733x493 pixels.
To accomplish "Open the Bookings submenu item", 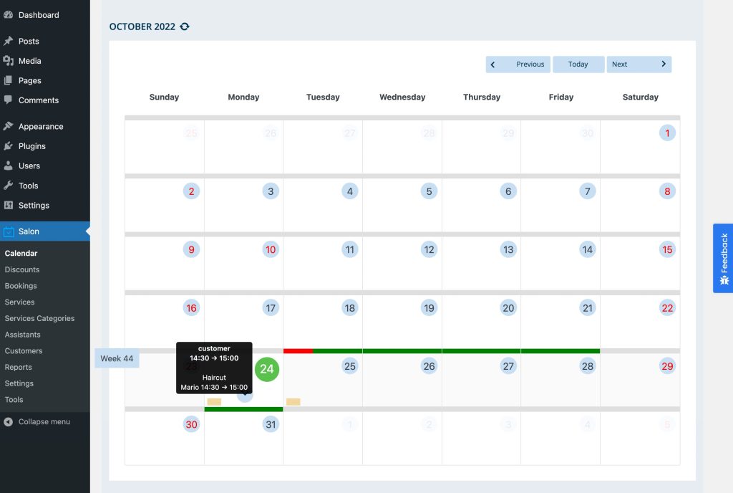I will tap(21, 286).
